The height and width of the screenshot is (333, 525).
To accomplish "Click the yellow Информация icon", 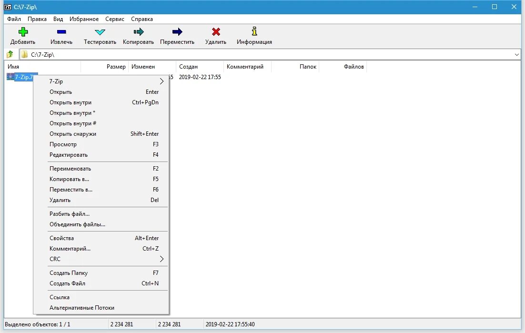I will tap(254, 31).
